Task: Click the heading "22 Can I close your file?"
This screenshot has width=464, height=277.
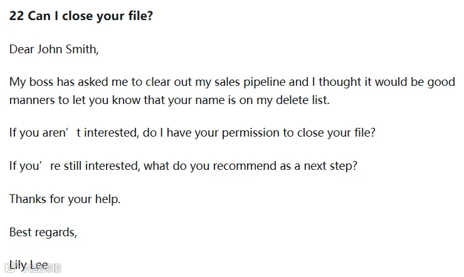Action: tap(81, 16)
